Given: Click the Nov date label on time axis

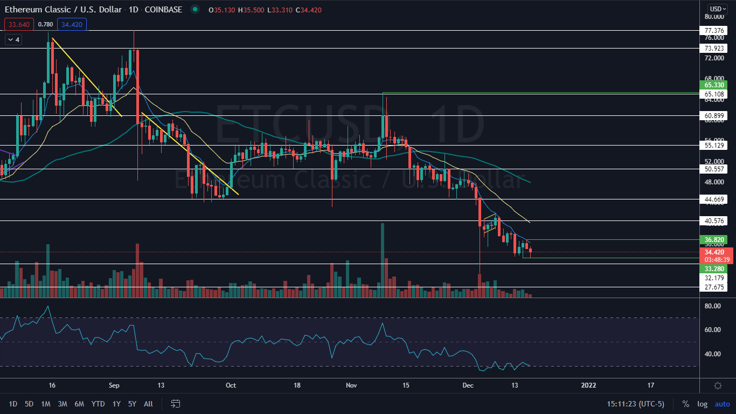Looking at the screenshot, I should click(351, 385).
